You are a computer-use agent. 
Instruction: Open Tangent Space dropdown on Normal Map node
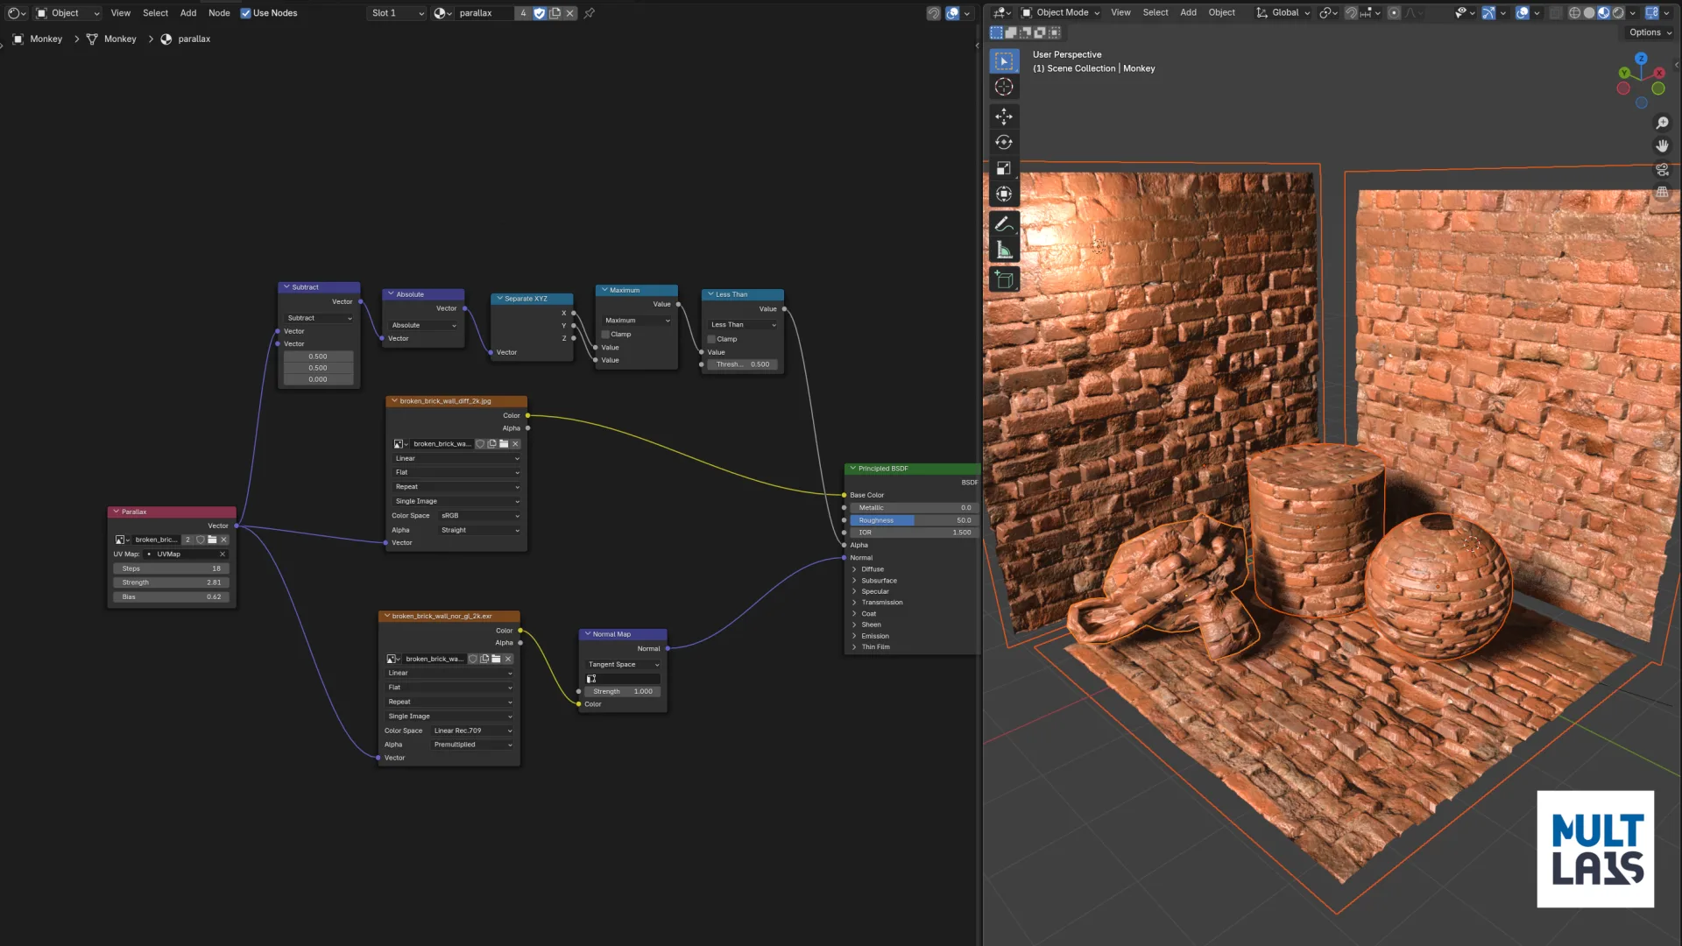pyautogui.click(x=623, y=665)
